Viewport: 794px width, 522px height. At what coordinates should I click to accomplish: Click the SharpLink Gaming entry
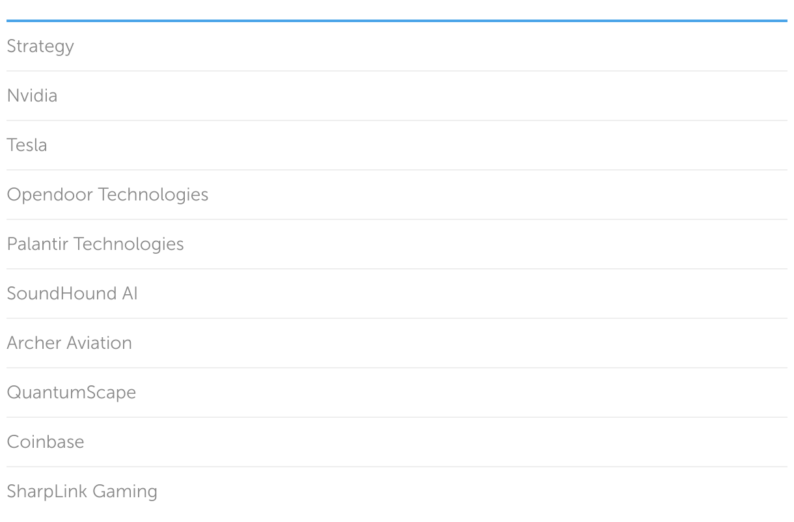(x=82, y=491)
